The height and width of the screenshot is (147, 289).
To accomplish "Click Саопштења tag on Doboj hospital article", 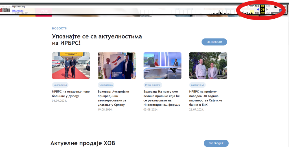I will tap(60, 85).
